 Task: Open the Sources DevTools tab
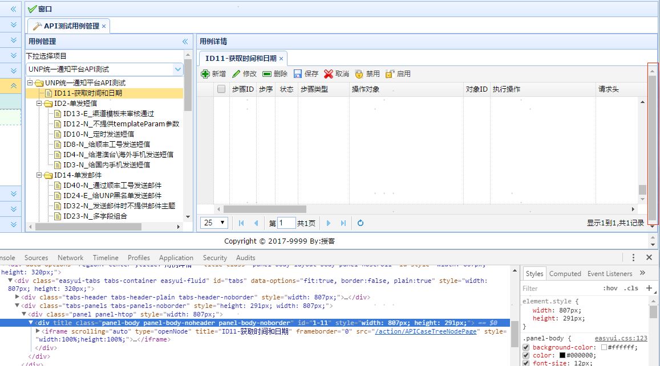point(36,258)
